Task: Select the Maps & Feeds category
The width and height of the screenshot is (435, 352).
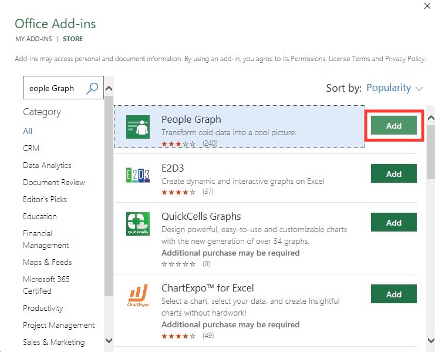Action: coord(48,262)
